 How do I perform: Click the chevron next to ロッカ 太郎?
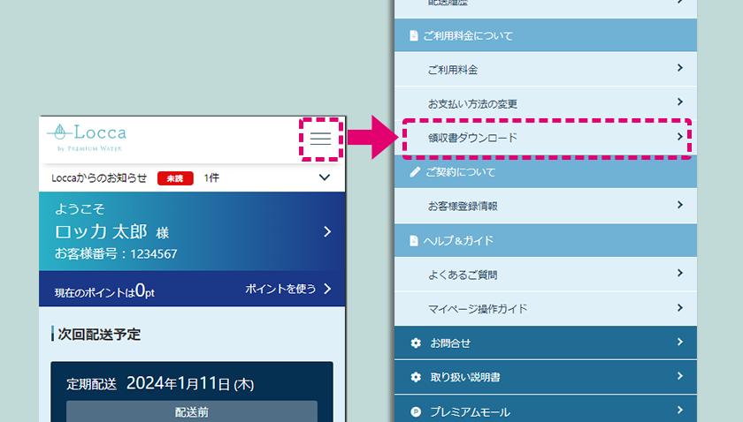coord(327,232)
